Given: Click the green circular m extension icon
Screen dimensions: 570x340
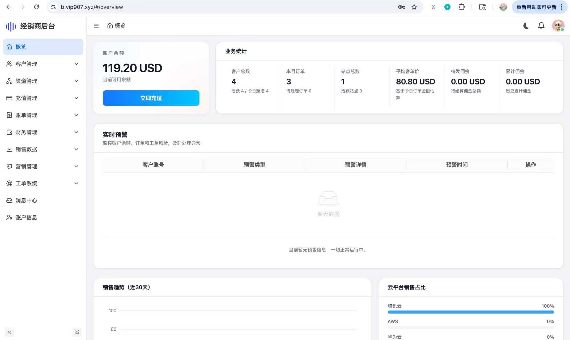Looking at the screenshot, I should click(447, 7).
